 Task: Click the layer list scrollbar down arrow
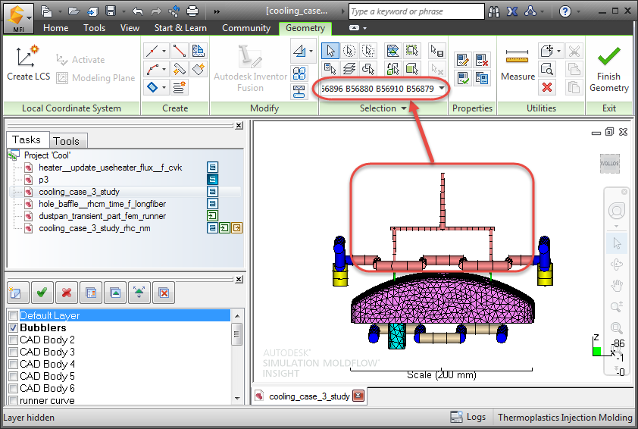(x=237, y=399)
